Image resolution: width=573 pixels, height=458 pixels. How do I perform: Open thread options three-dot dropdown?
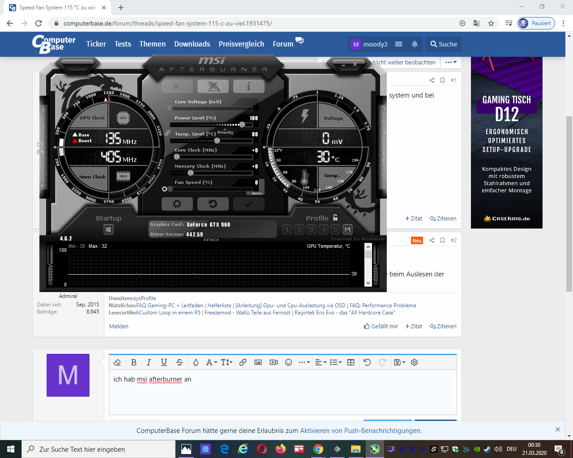(451, 62)
